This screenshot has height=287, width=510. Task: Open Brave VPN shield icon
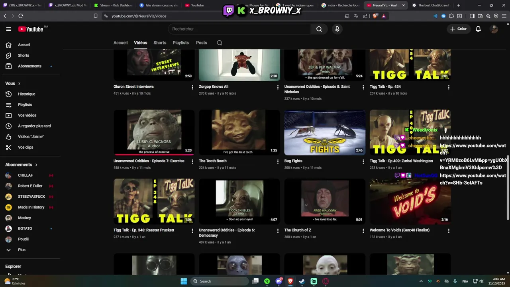point(496,16)
